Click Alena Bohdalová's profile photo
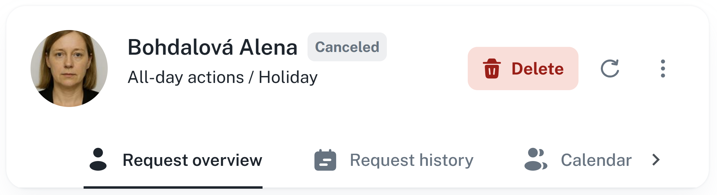The width and height of the screenshot is (717, 195). 69,68
